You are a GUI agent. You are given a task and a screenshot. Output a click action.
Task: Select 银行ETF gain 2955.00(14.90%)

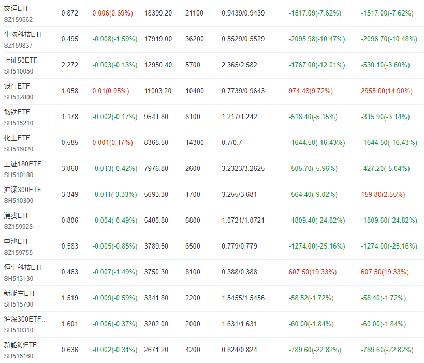click(x=387, y=91)
